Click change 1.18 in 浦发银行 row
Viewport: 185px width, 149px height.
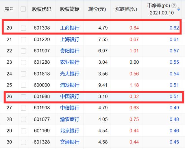tap(134, 85)
